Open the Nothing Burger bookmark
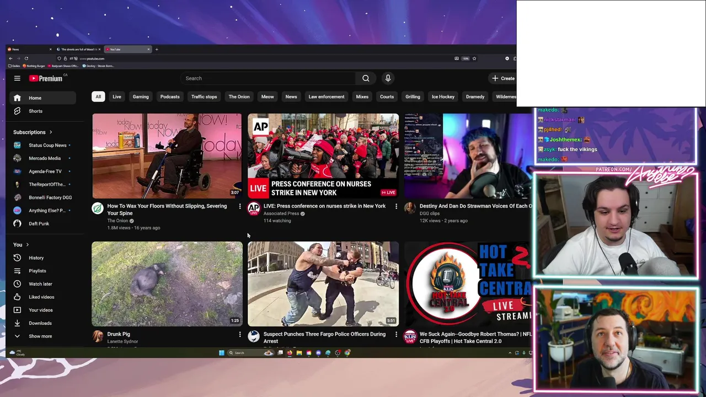Image resolution: width=706 pixels, height=397 pixels. pyautogui.click(x=34, y=66)
